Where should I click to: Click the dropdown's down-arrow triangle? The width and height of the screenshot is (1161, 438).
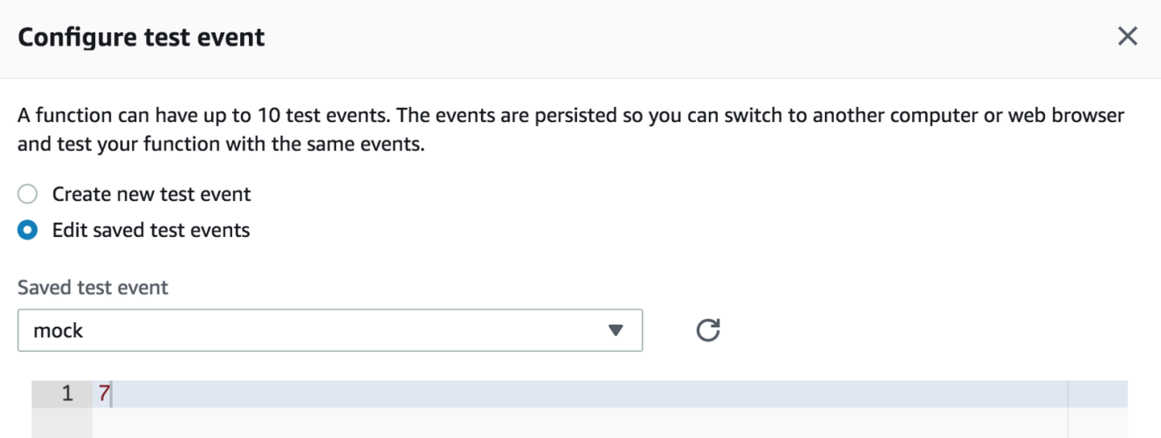click(x=616, y=331)
